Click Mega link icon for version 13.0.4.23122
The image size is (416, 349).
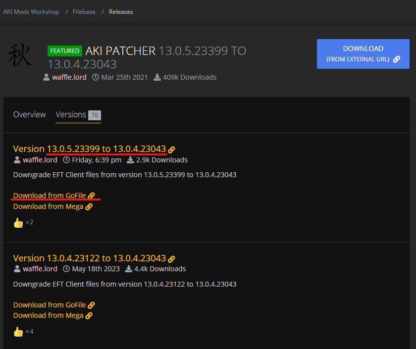(x=89, y=316)
